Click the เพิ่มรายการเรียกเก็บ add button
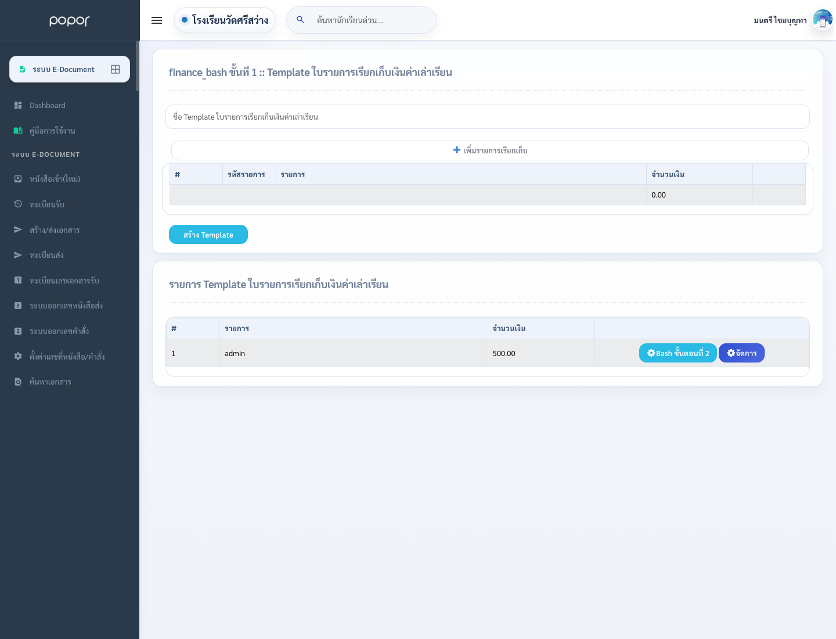The width and height of the screenshot is (836, 639). (490, 150)
